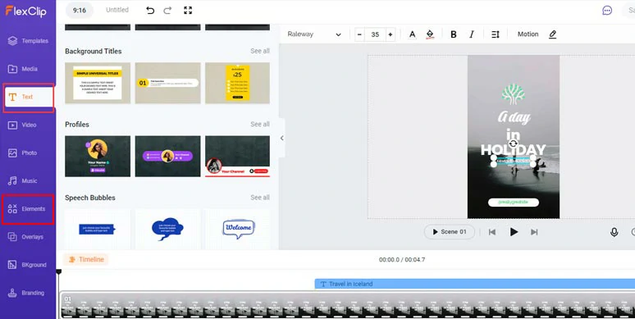Screen dimensions: 635x319
Task: Select the Your Name profile thumbnail
Action: coord(98,157)
